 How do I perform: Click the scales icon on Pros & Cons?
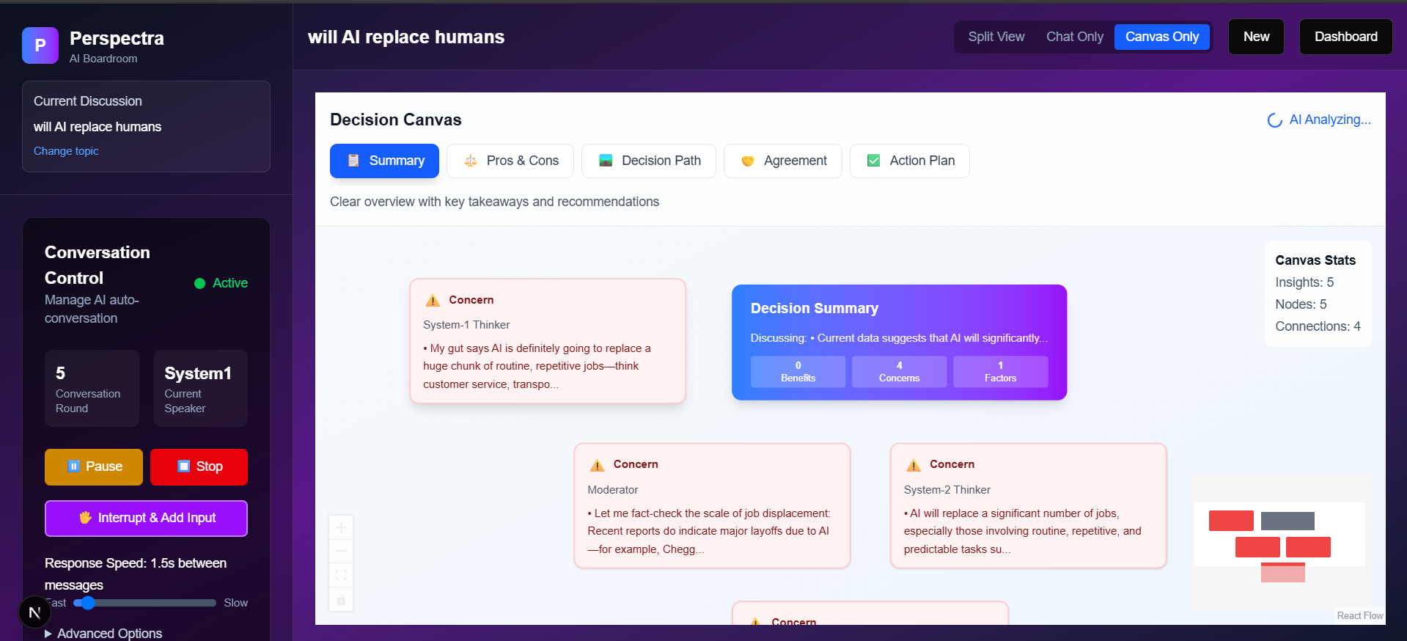click(x=471, y=161)
